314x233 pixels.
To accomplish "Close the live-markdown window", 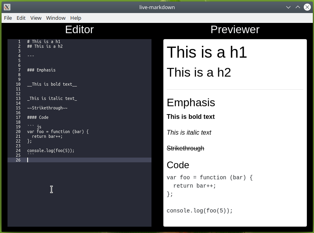I will pos(307,7).
